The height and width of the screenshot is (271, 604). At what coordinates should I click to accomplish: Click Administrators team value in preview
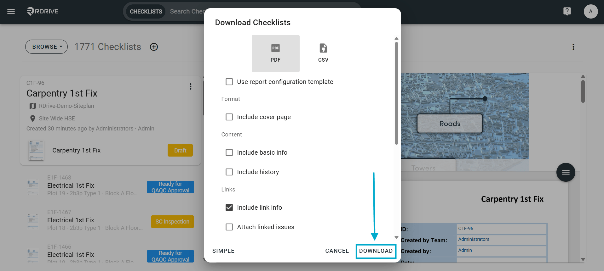[x=474, y=239]
